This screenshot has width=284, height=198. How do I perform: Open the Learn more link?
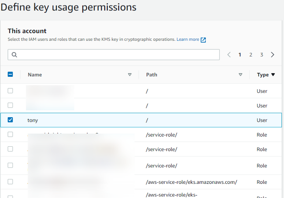(x=188, y=40)
